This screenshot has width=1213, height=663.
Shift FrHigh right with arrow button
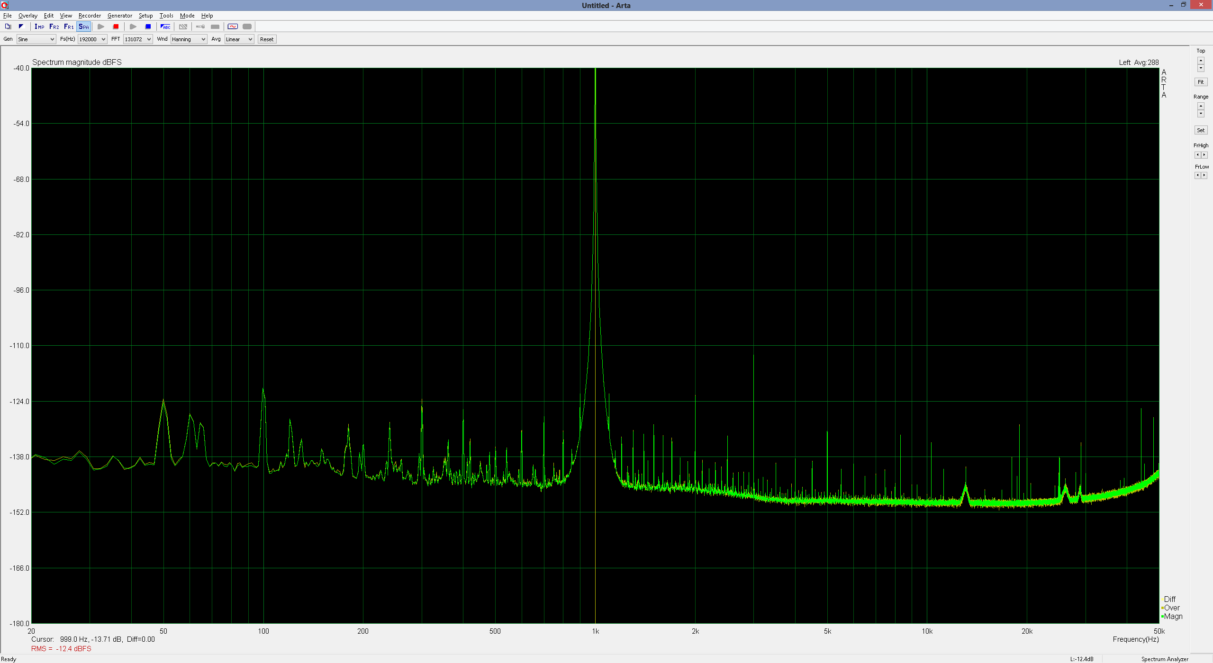pyautogui.click(x=1204, y=155)
